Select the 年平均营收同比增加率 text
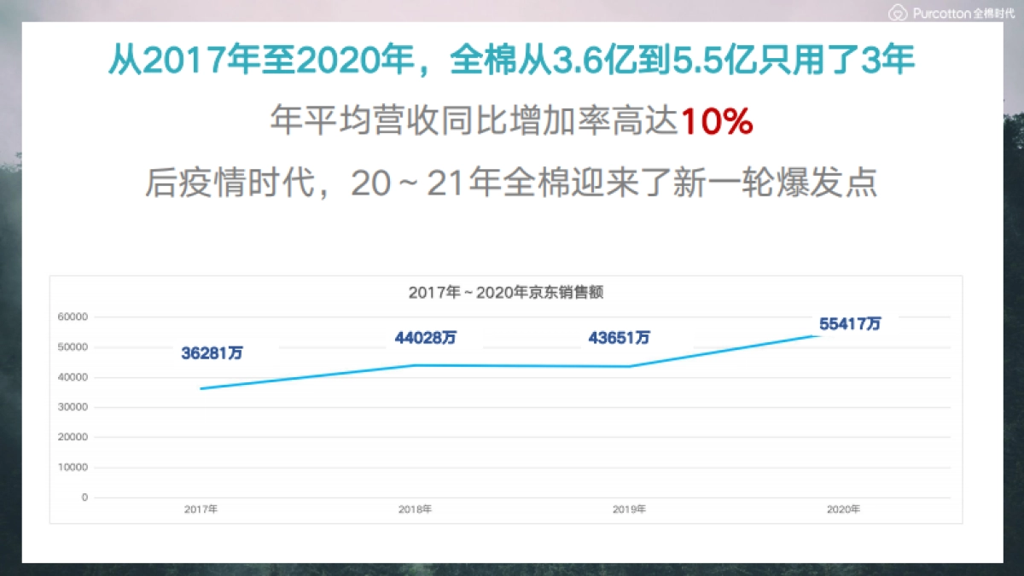Image resolution: width=1024 pixels, height=576 pixels. (474, 124)
